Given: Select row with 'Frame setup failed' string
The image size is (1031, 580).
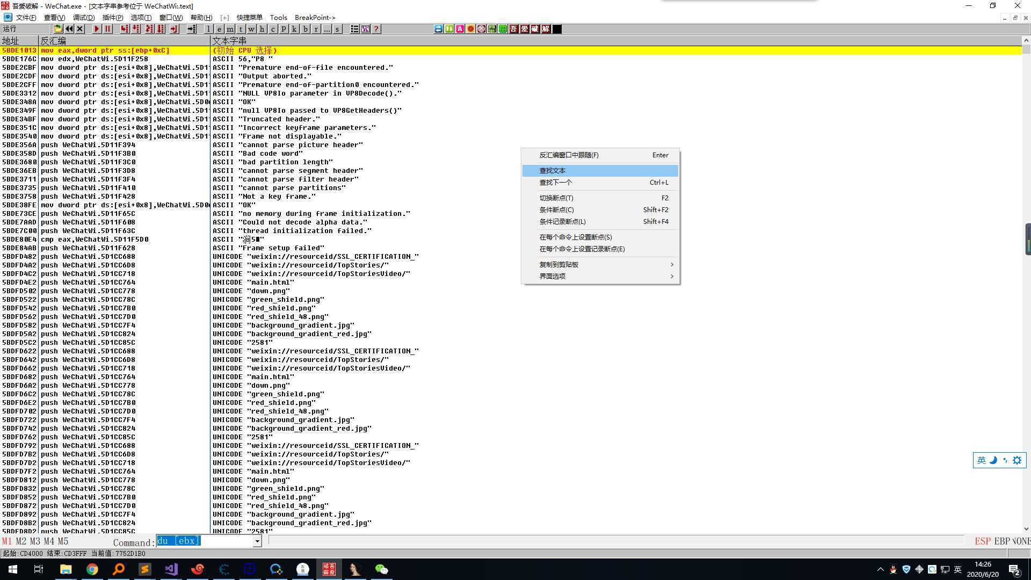Looking at the screenshot, I should (511, 248).
